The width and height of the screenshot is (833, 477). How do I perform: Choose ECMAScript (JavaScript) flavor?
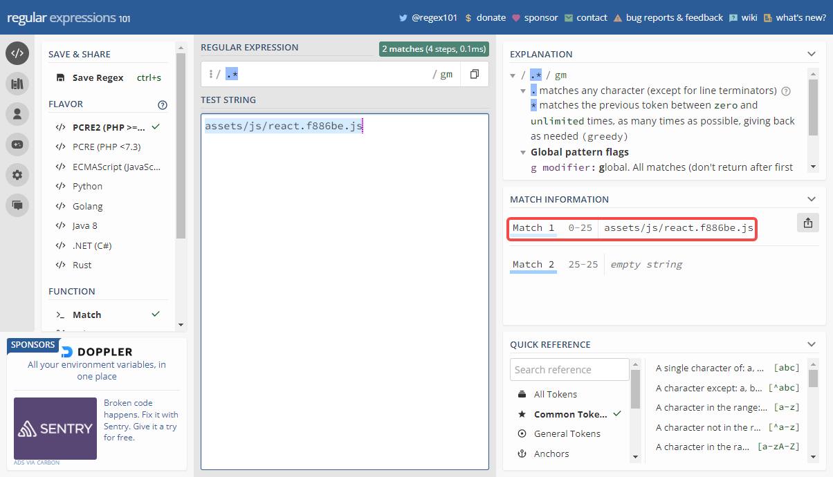107,167
